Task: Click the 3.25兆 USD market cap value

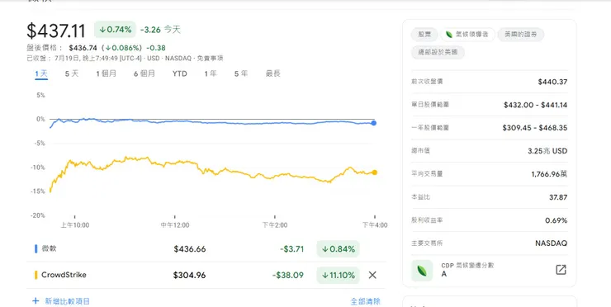Action: [547, 151]
